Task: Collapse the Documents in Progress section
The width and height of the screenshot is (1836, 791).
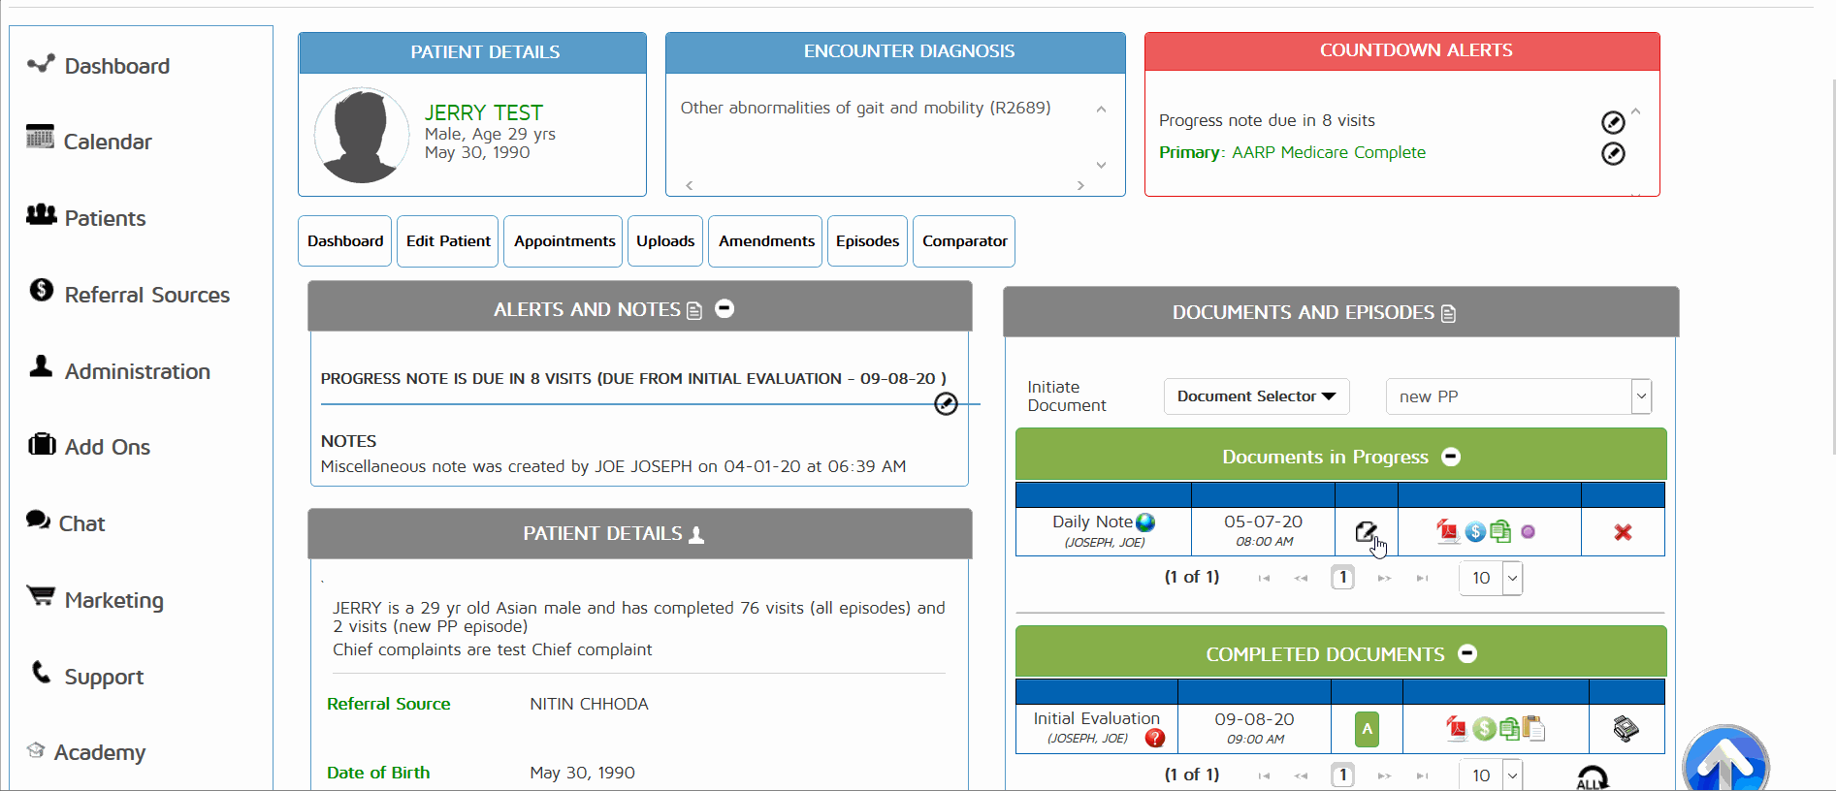Action: point(1451,457)
